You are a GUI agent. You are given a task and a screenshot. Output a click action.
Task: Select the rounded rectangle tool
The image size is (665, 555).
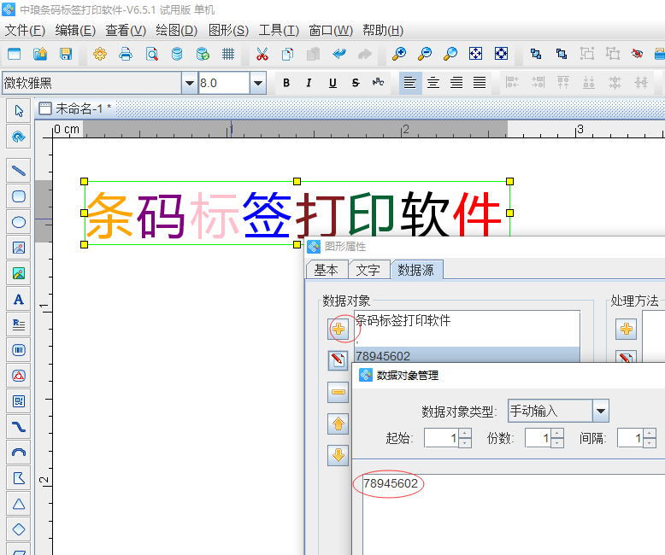click(19, 196)
